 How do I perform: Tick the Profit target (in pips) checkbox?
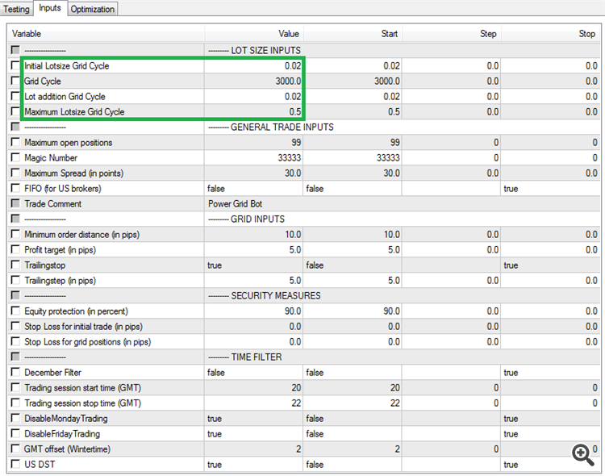click(15, 249)
